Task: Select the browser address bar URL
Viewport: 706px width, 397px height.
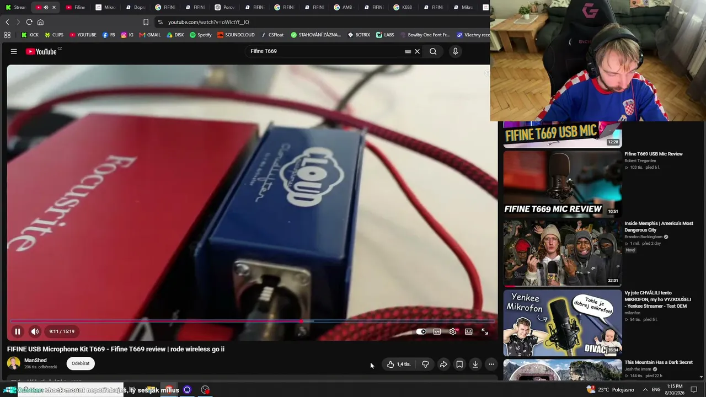Action: coord(208,22)
